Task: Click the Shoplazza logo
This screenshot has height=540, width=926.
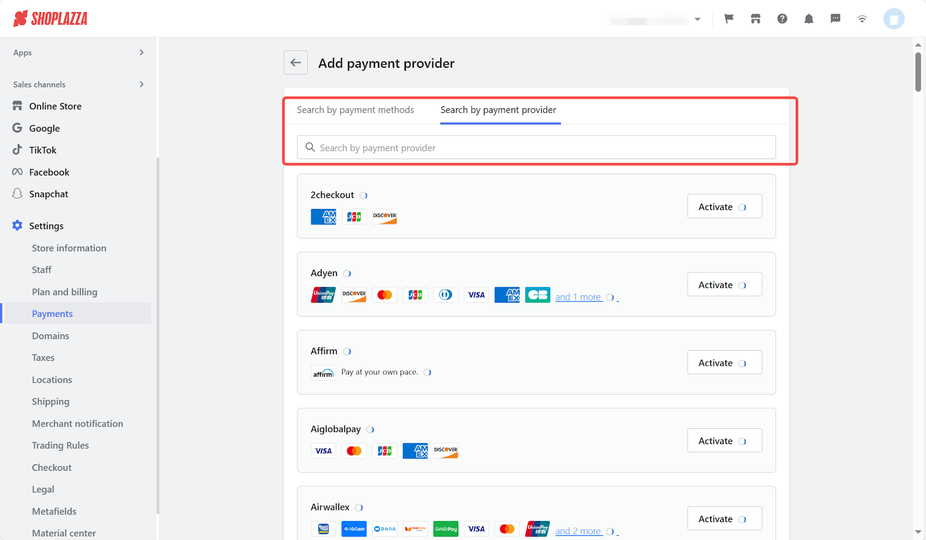Action: (x=50, y=19)
